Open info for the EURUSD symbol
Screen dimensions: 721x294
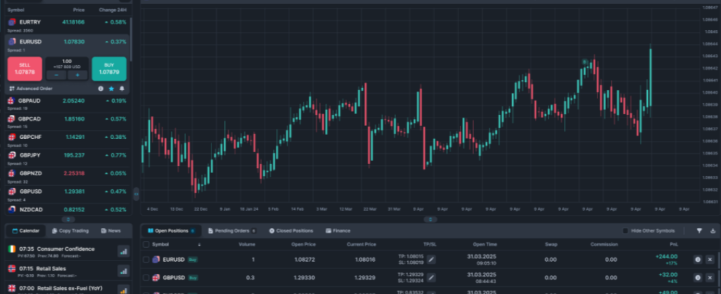(x=101, y=89)
